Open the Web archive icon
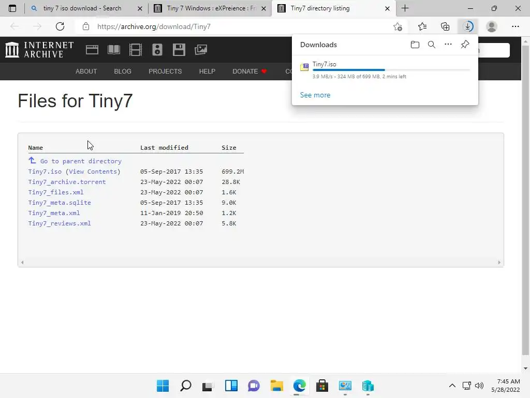This screenshot has height=398, width=530. (92, 50)
